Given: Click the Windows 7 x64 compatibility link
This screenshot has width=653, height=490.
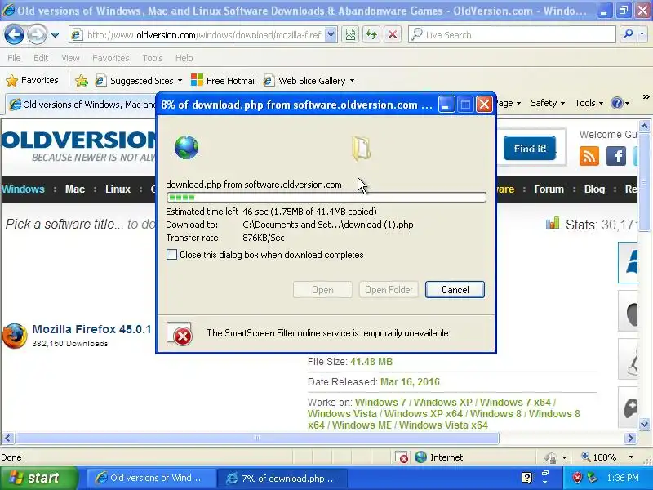Looking at the screenshot, I should (x=515, y=403).
